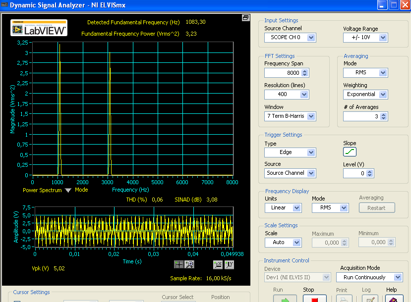Click the Frequency Span value field
Image resolution: width=411 pixels, height=302 pixels.
pyautogui.click(x=283, y=73)
